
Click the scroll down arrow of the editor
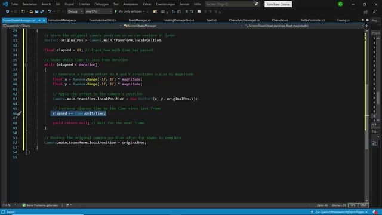coord(366,201)
